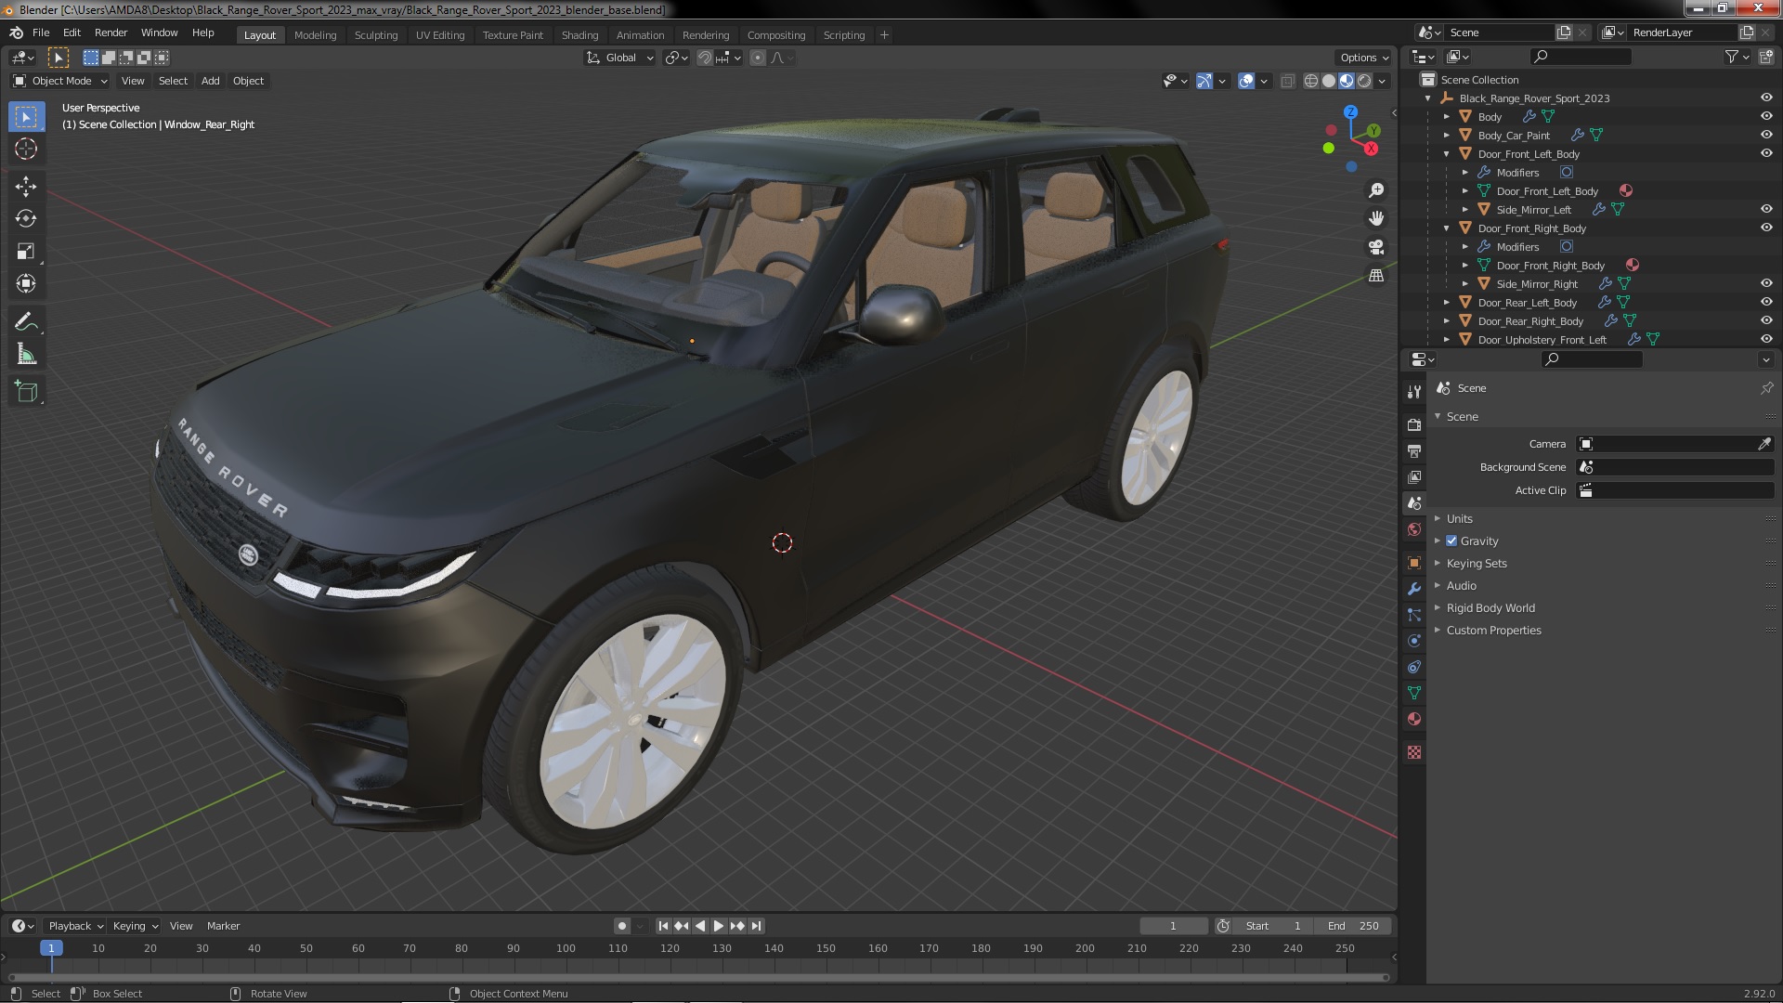The width and height of the screenshot is (1783, 1003).
Task: Switch to the Shading workspace tab
Action: pyautogui.click(x=579, y=34)
